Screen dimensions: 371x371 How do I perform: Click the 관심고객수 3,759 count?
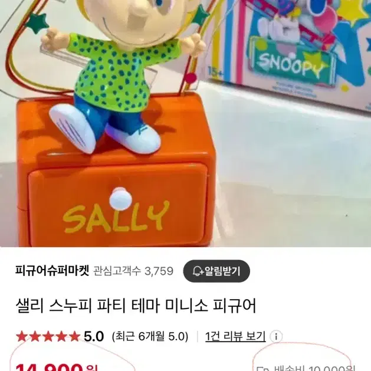click(133, 271)
